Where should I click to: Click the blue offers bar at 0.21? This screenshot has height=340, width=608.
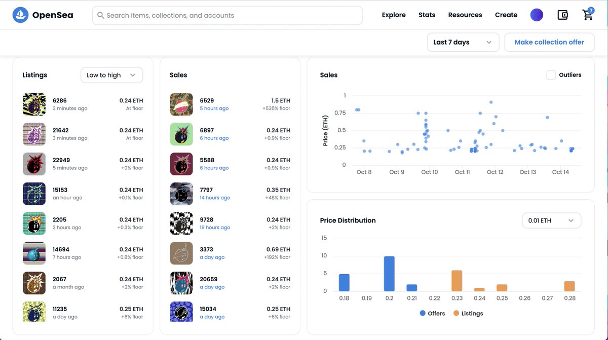point(412,288)
